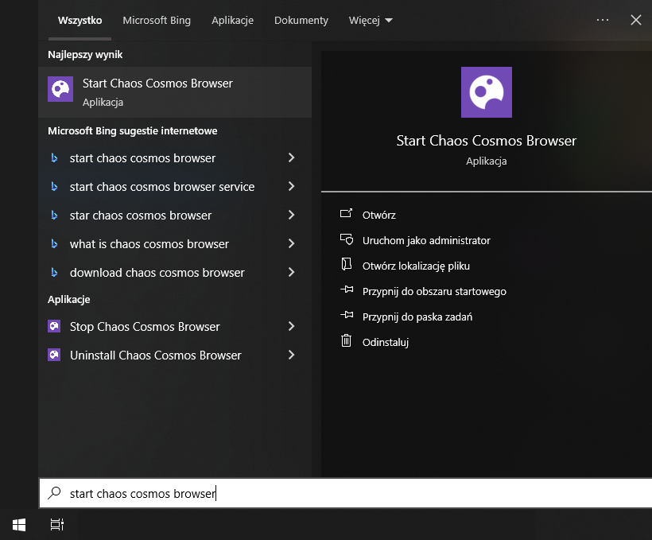Viewport: 652px width, 540px height.
Task: Click the 'Start Chaos Cosmos Browser' preview title
Action: [x=486, y=141]
